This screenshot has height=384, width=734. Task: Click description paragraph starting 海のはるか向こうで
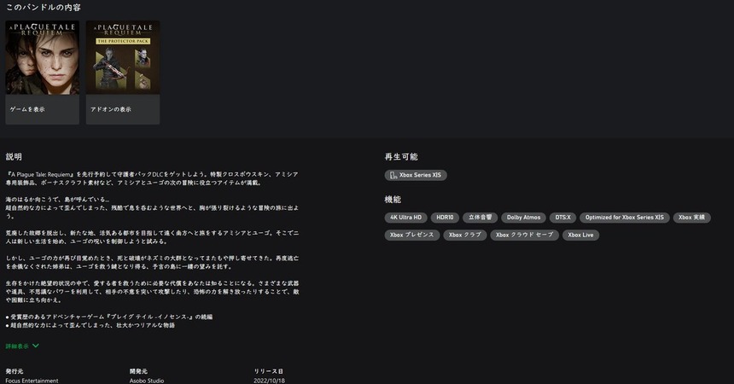point(152,207)
